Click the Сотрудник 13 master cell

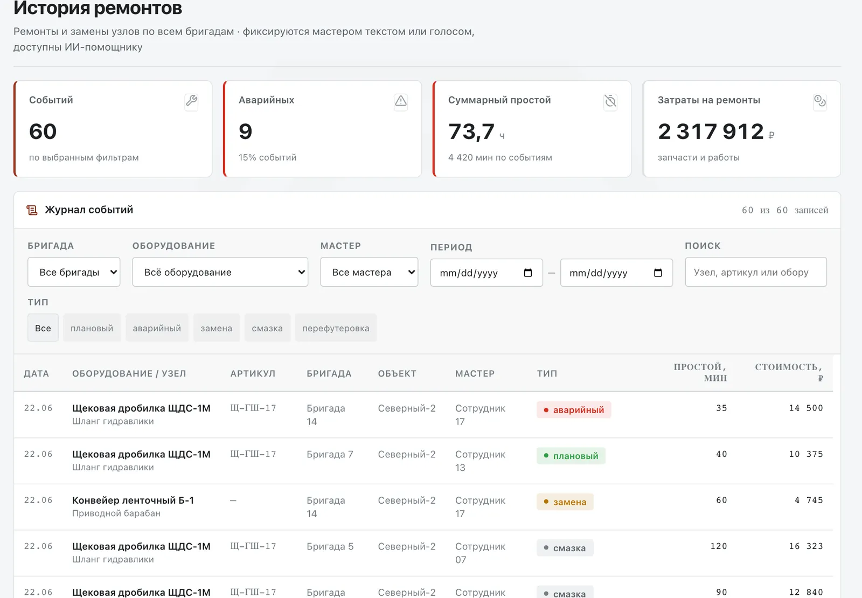pyautogui.click(x=480, y=461)
